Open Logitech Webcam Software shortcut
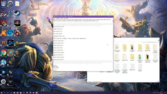The image size is (167, 94). 3,83
